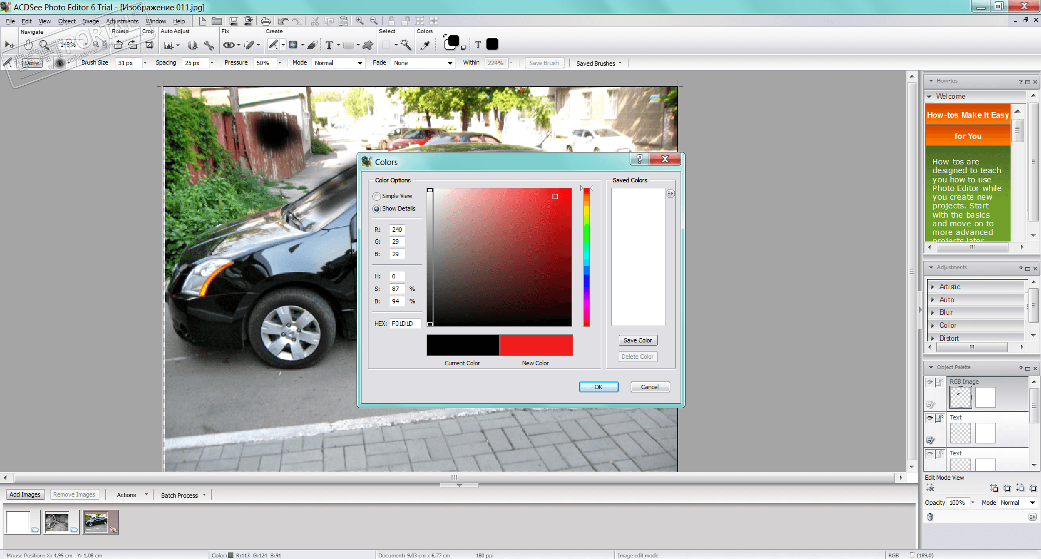1041x559 pixels.
Task: Open the Brush Size dropdown arrow
Action: (145, 63)
